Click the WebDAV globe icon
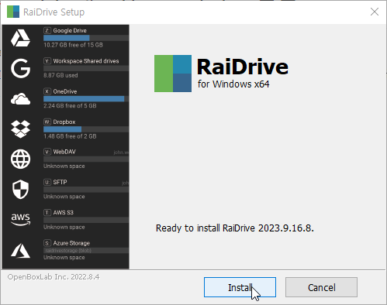 click(20, 159)
